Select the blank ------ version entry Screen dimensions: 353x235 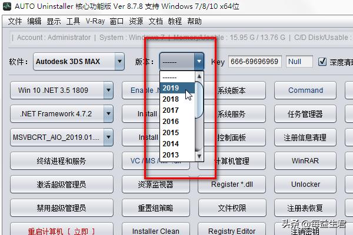point(177,77)
